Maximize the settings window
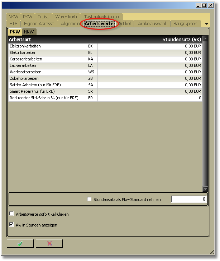 (204, 5)
